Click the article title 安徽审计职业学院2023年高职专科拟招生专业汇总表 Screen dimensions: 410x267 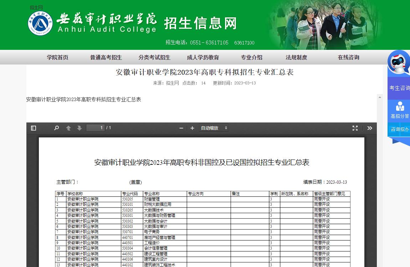(205, 72)
